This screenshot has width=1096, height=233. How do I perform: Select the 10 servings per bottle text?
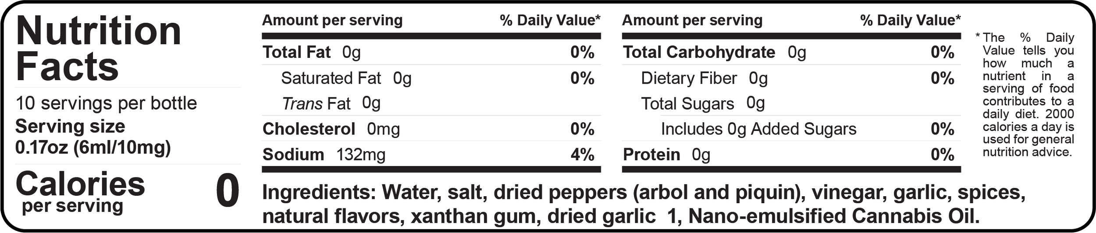(106, 103)
